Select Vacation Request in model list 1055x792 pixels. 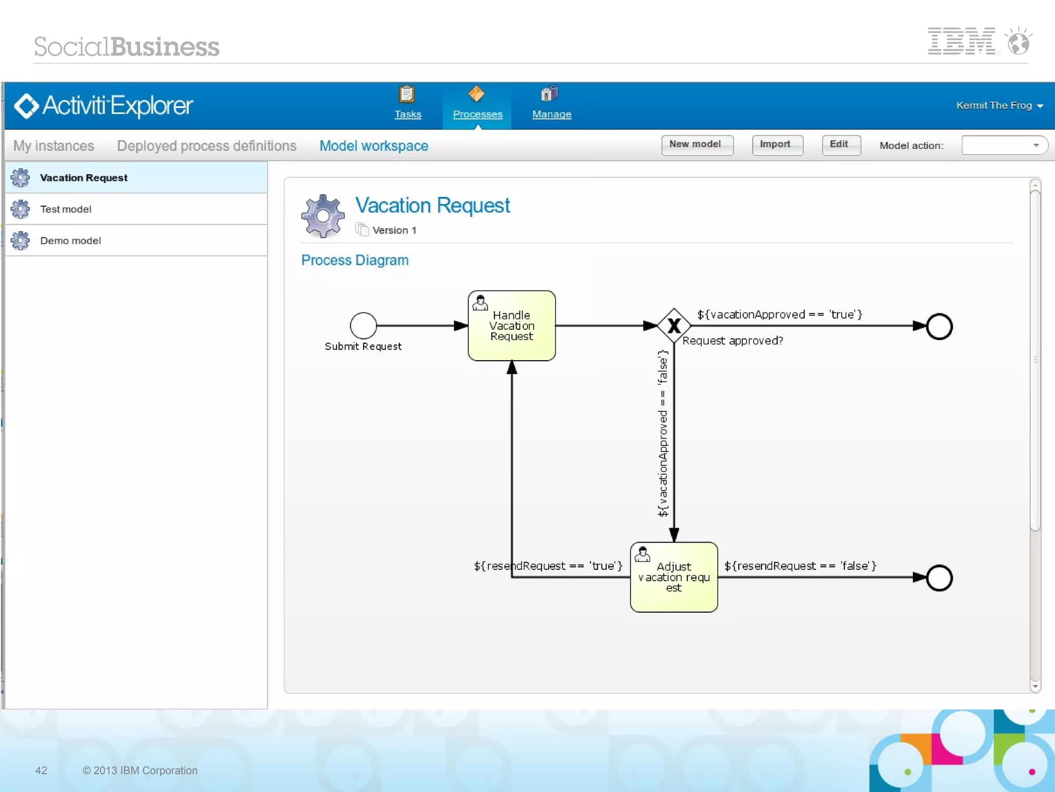84,178
